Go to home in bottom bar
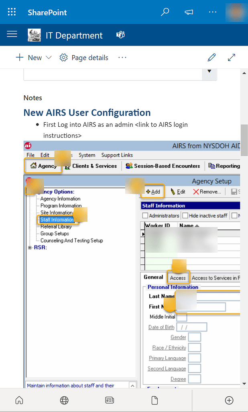The height and width of the screenshot is (412, 248). 19,400
